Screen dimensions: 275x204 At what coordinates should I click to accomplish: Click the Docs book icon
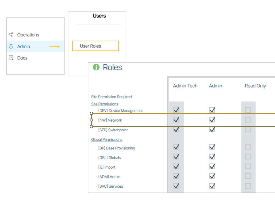[x=11, y=58]
